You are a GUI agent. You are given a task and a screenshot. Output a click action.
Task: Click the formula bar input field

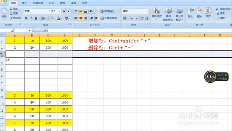pos(140,31)
